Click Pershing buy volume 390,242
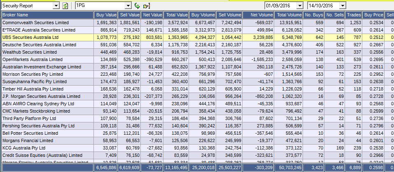The image size is (394, 172). click(x=203, y=126)
